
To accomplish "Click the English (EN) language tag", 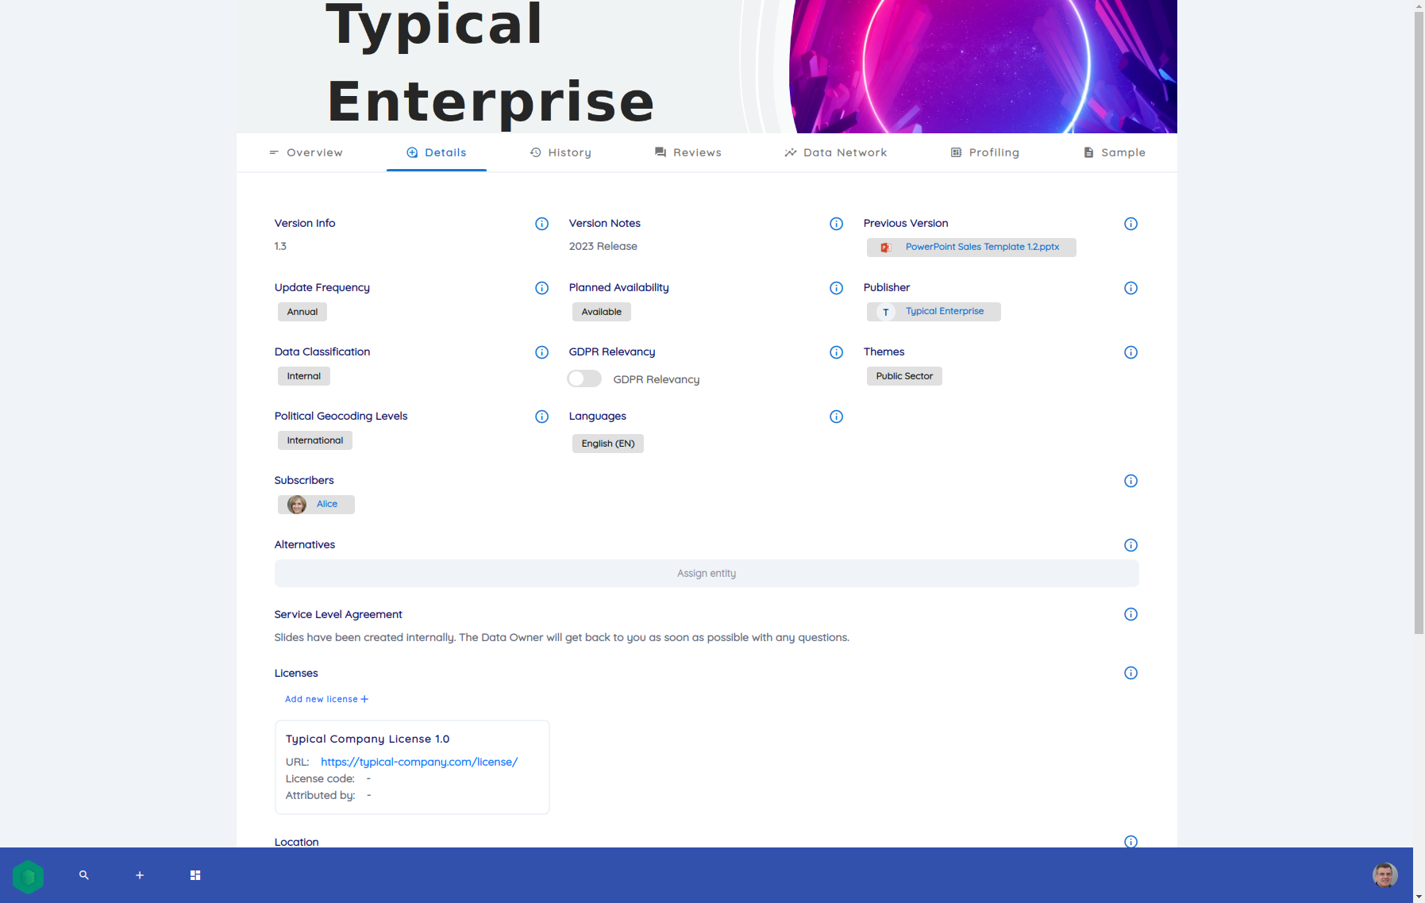I will pos(608,444).
